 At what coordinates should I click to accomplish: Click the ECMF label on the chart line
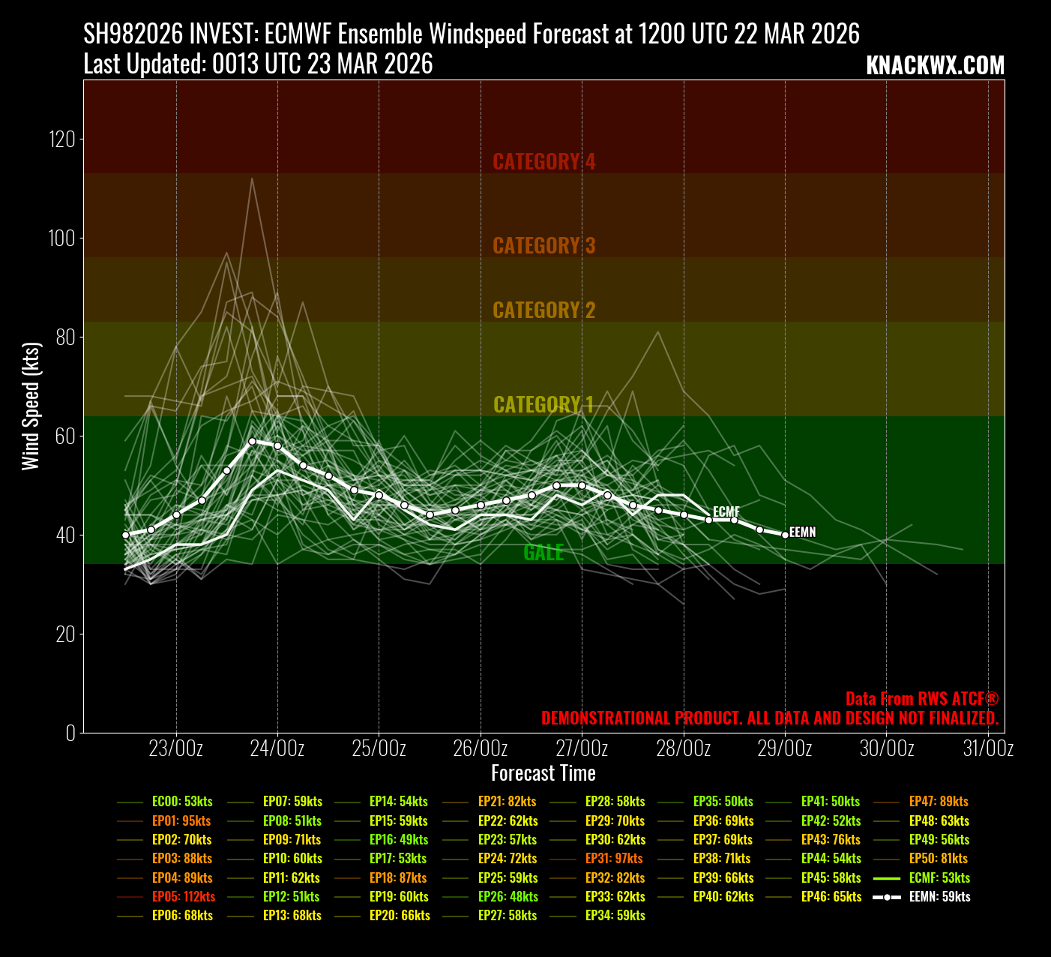tap(726, 512)
